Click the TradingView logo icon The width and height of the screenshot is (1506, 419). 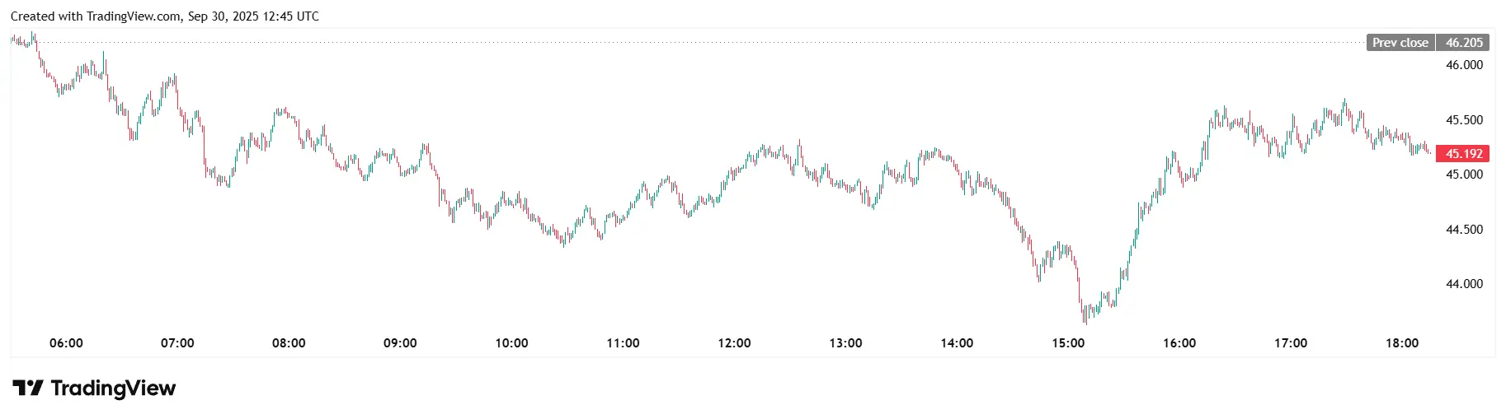pyautogui.click(x=27, y=389)
